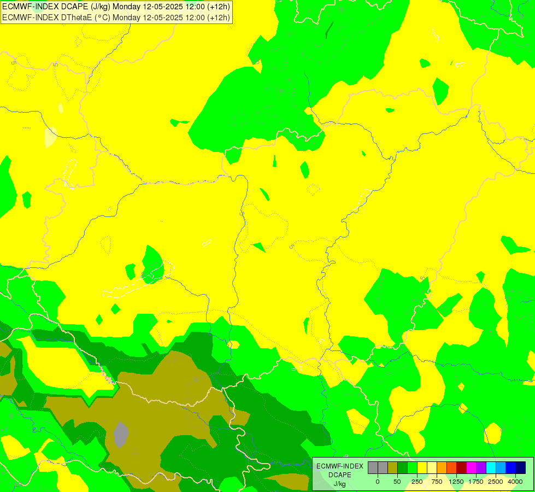The width and height of the screenshot is (535, 492).
Task: Click the olive legend swatch
Action: 393,467
